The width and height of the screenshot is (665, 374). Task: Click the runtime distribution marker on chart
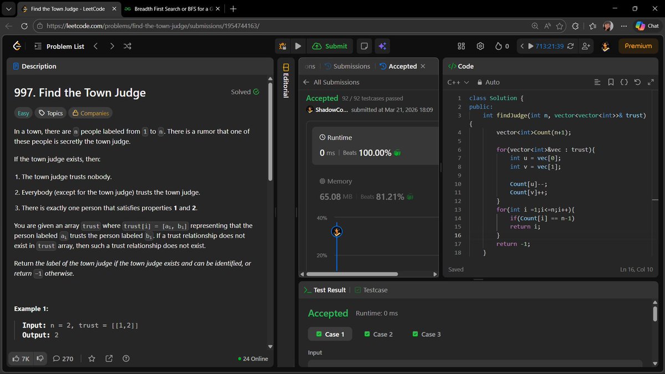click(336, 232)
